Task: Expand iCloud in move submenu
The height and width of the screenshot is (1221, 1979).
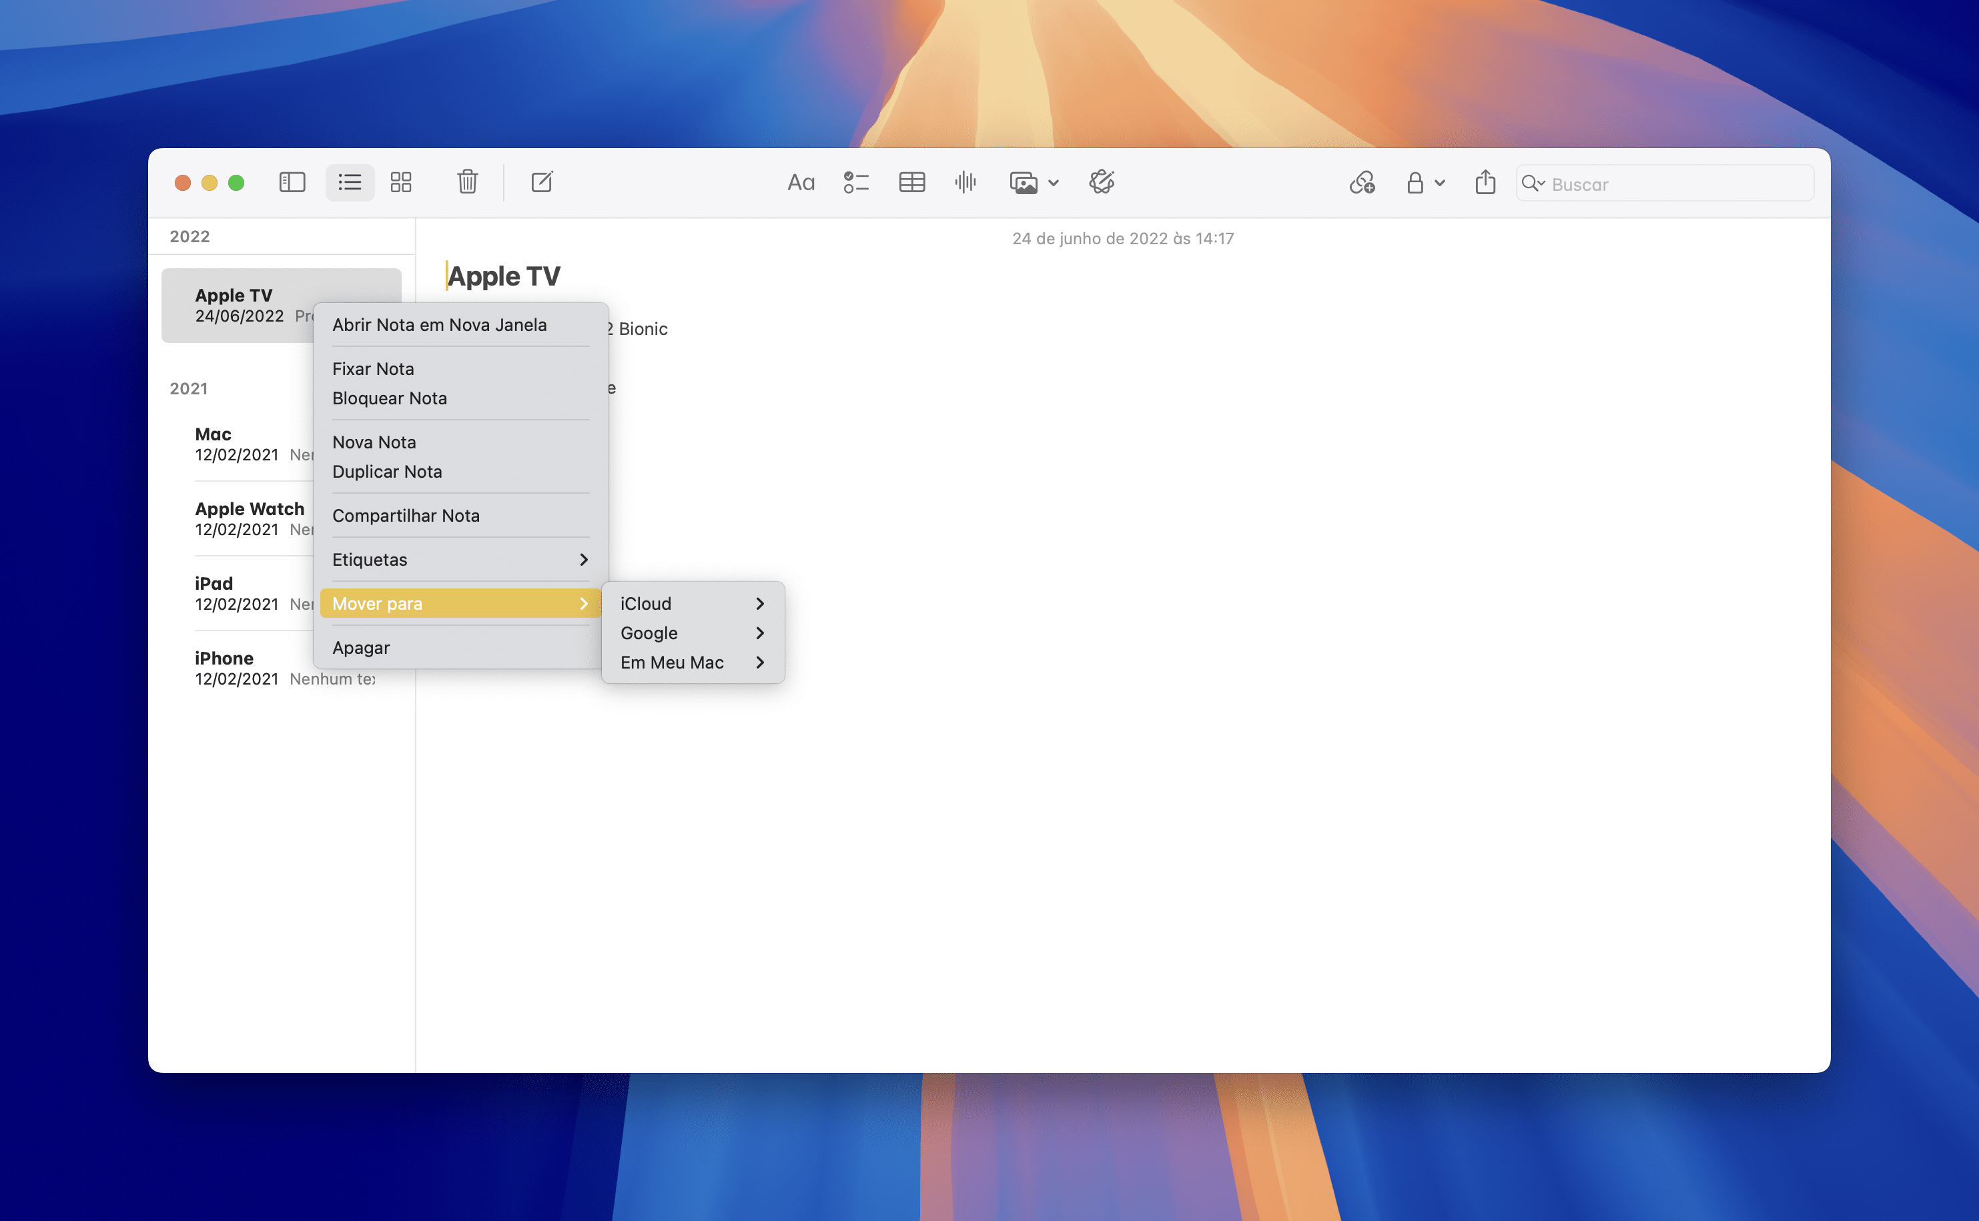Action: (692, 604)
